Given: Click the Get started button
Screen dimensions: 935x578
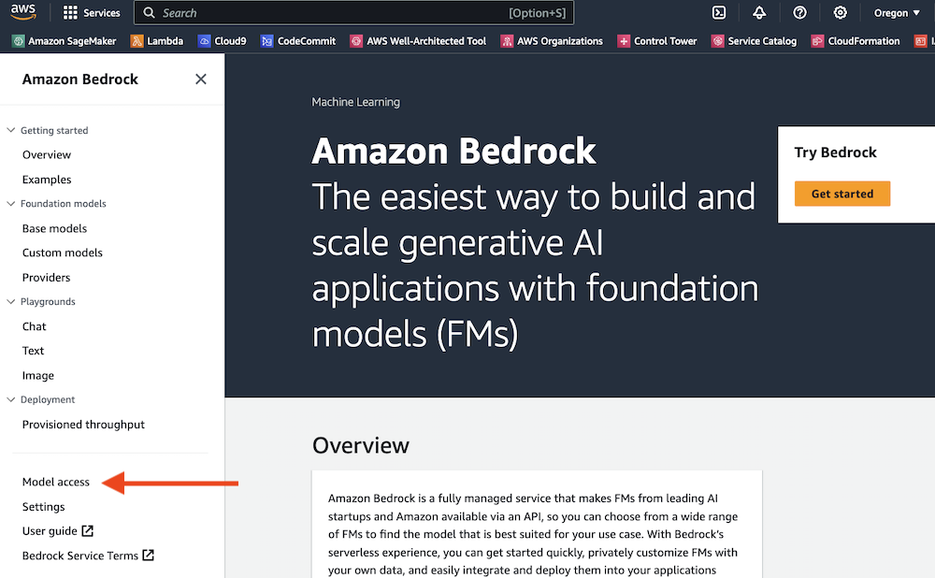Looking at the screenshot, I should tap(842, 194).
